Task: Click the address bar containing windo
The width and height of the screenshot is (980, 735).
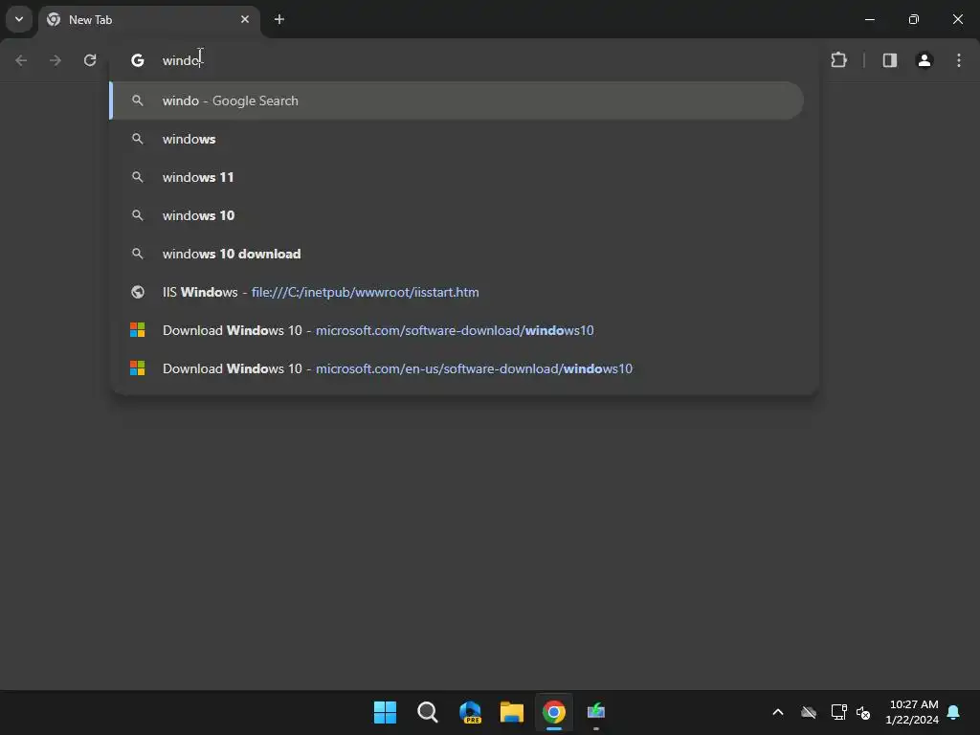Action: 462,60
